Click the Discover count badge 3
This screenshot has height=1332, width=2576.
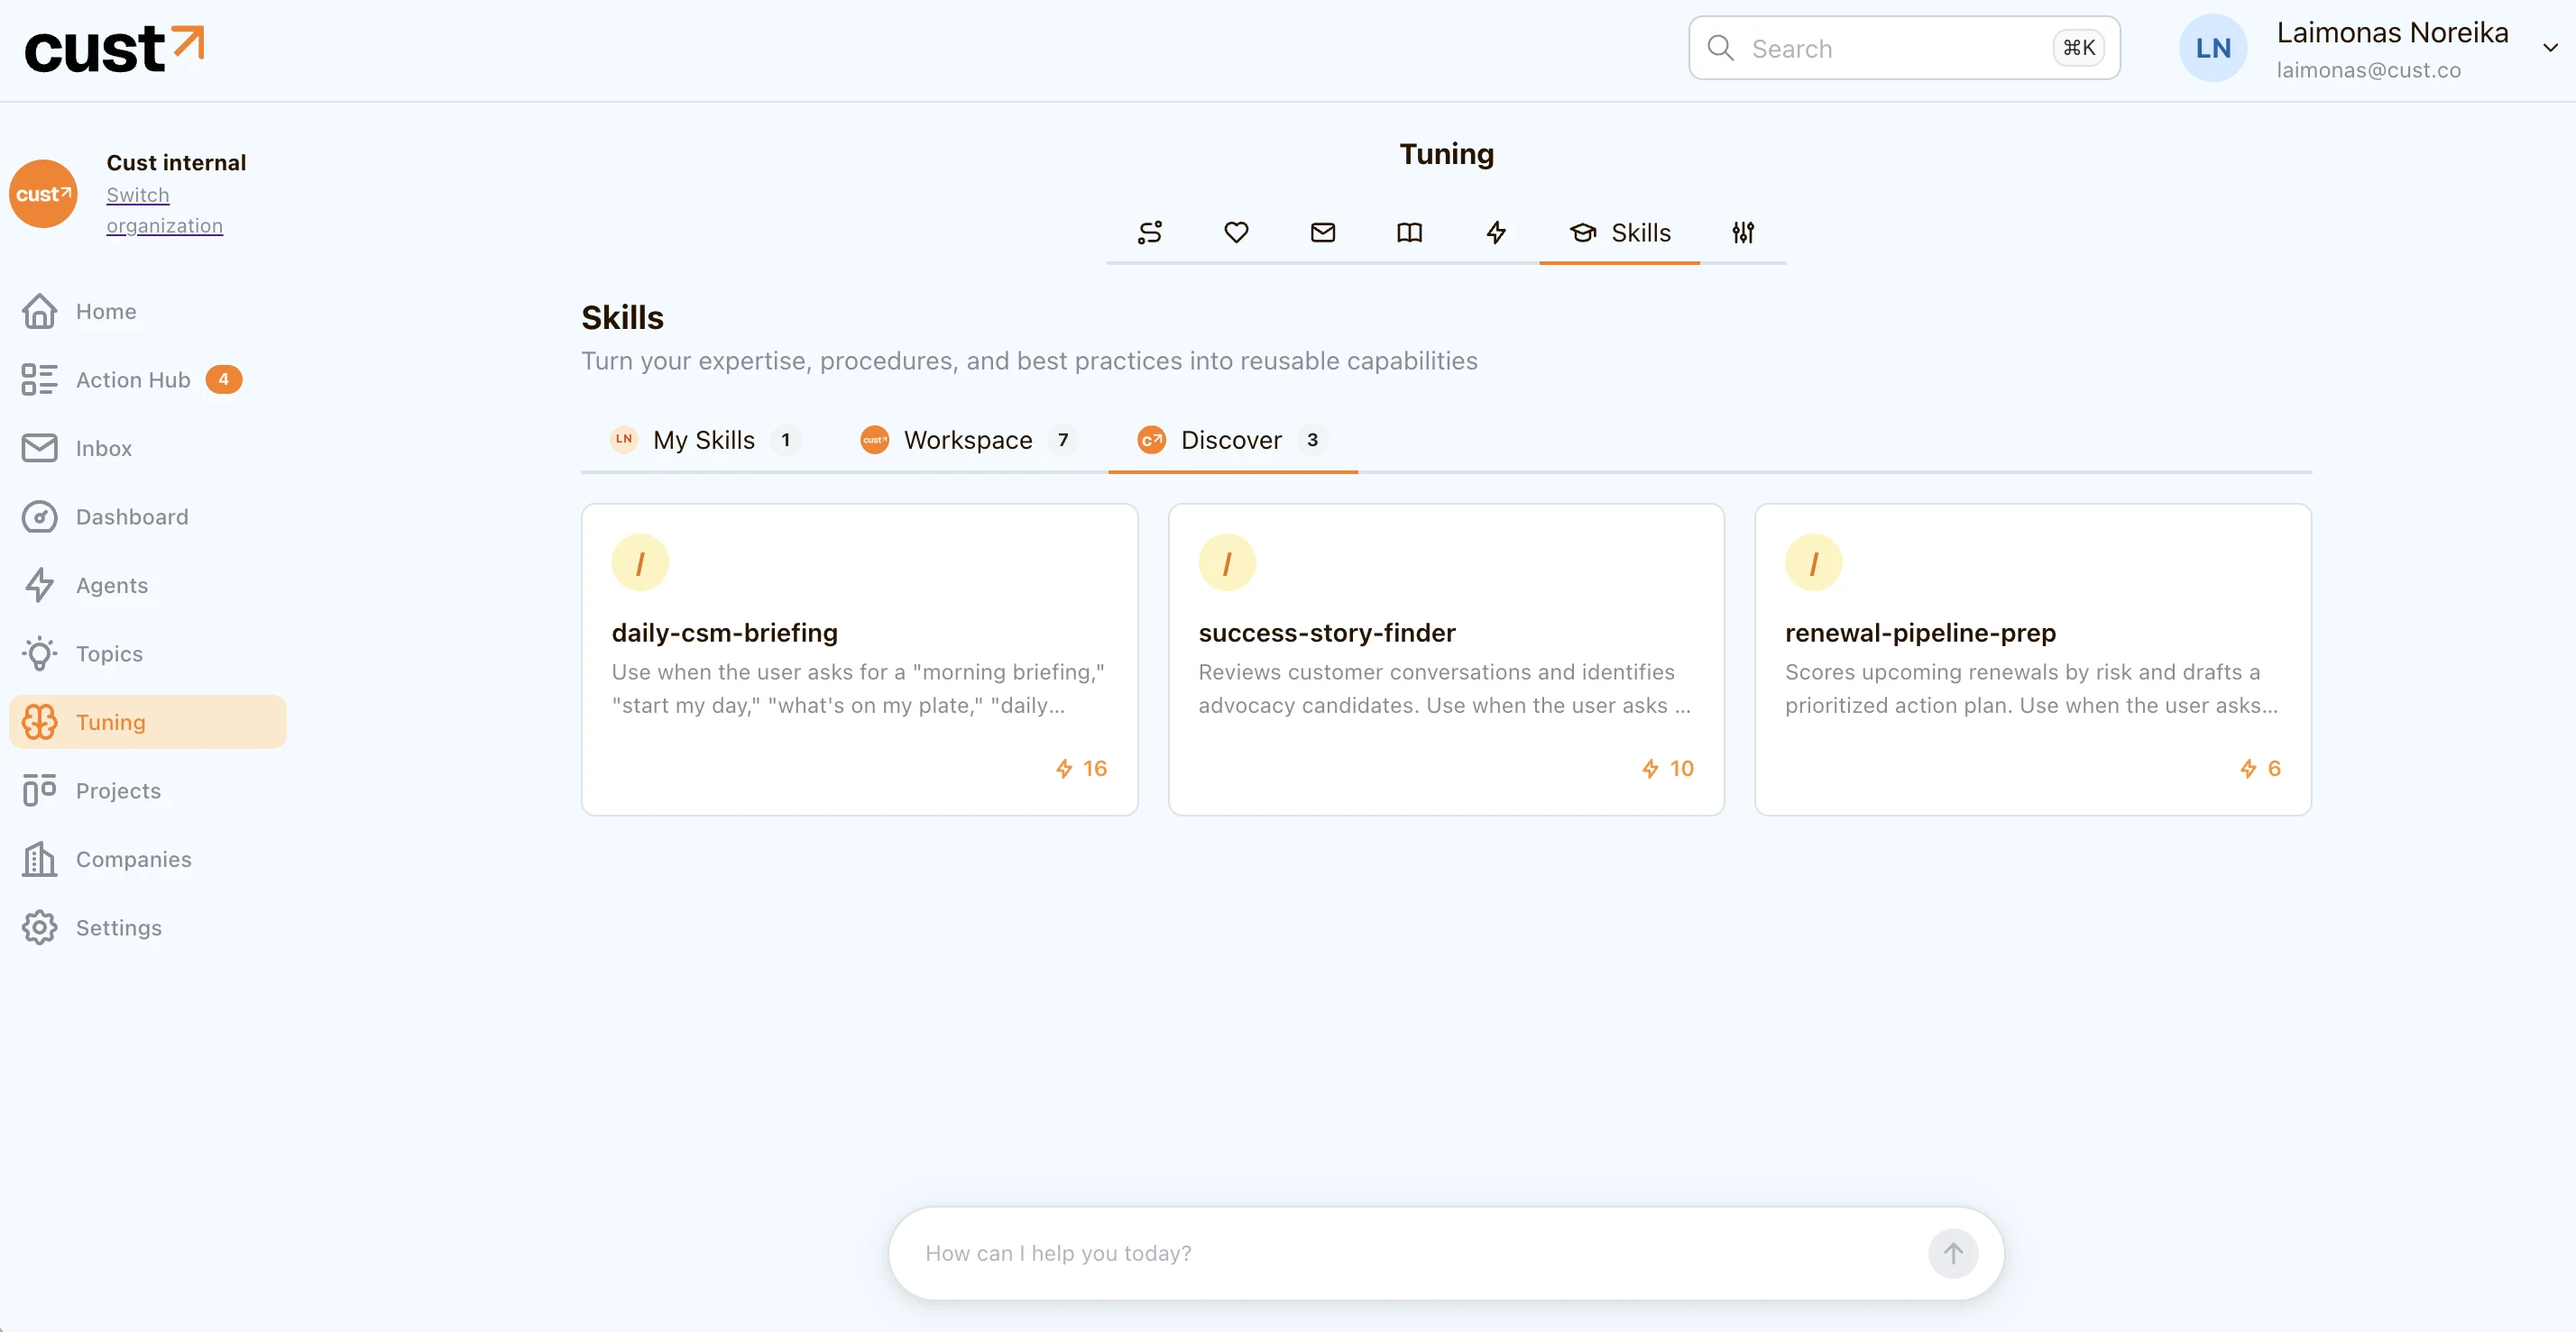(x=1312, y=440)
